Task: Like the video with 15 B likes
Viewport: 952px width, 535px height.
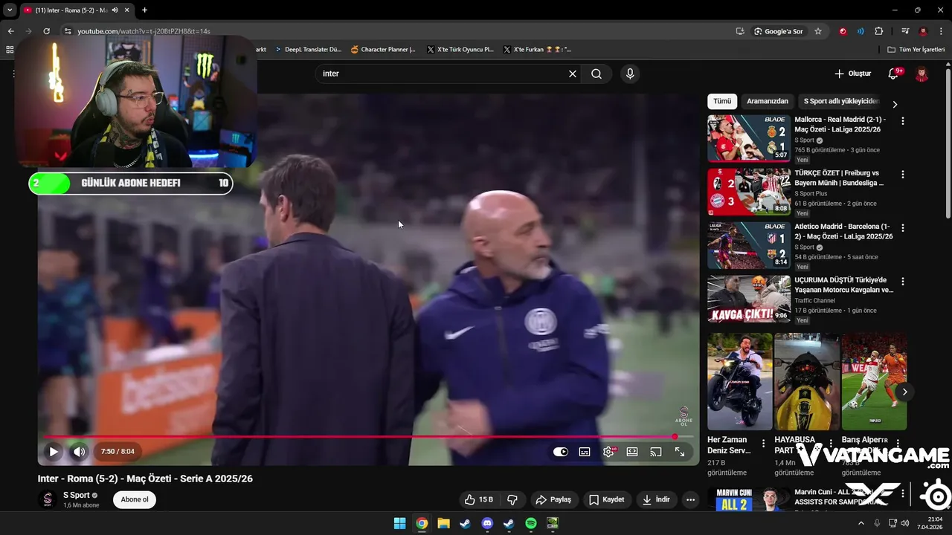Action: point(478,499)
